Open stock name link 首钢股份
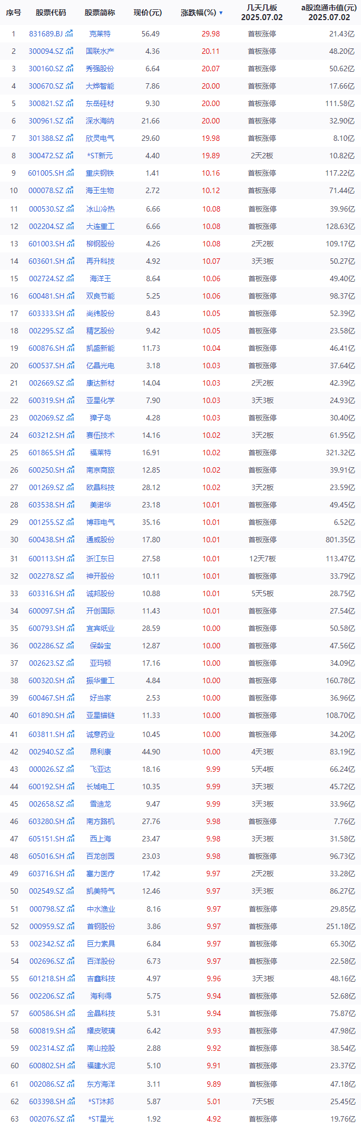Screen dimensions: 361x1127 click(x=101, y=926)
